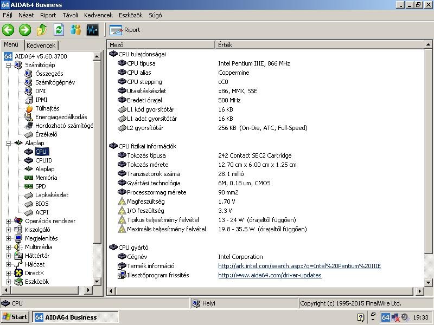Expand the Kiszolgáló node

[8, 230]
